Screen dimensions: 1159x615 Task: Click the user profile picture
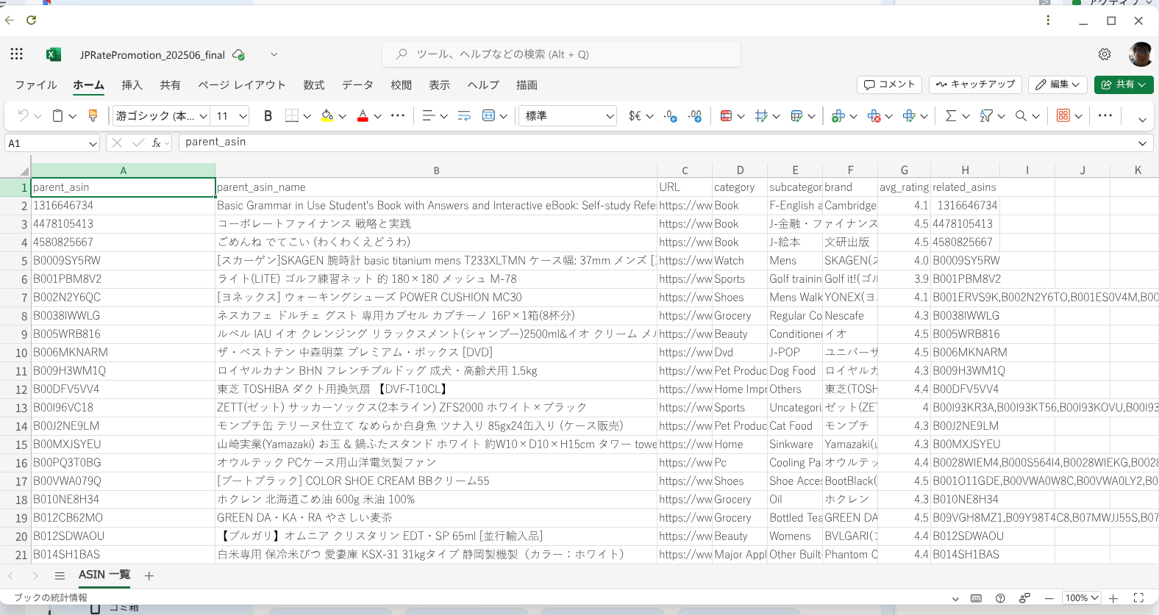click(1141, 54)
